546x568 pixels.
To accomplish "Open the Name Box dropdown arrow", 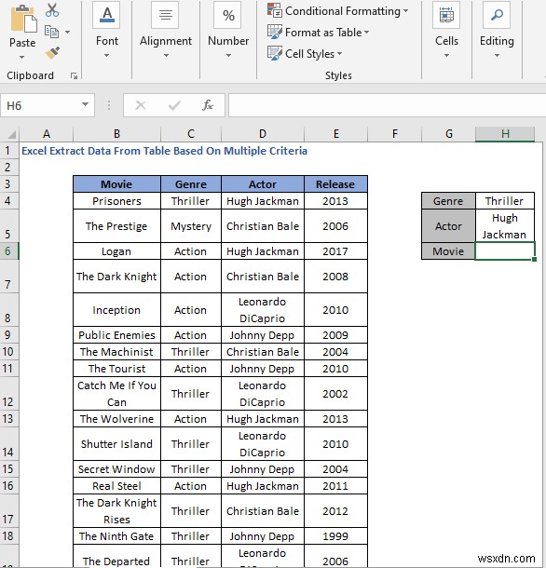I will [85, 104].
